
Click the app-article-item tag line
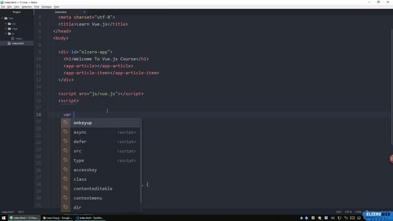pyautogui.click(x=111, y=73)
